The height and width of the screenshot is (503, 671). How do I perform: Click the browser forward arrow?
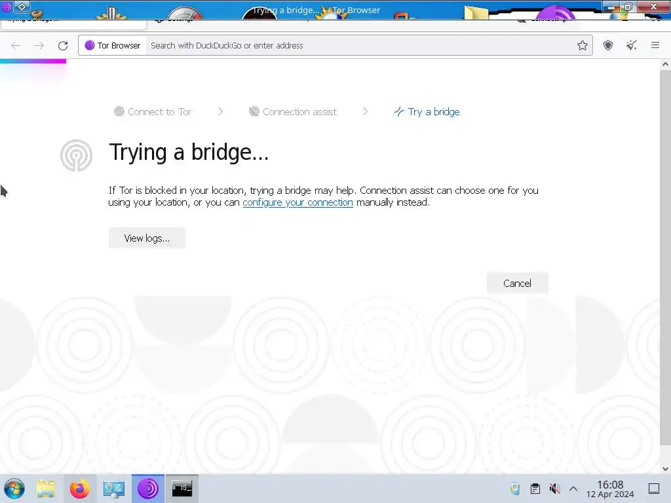[x=39, y=45]
